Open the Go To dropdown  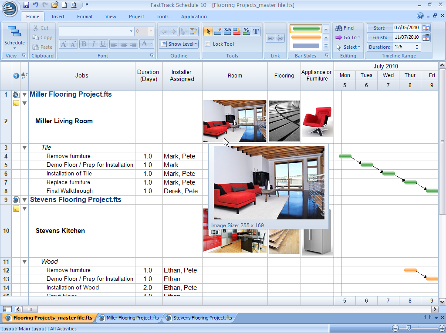(x=348, y=37)
